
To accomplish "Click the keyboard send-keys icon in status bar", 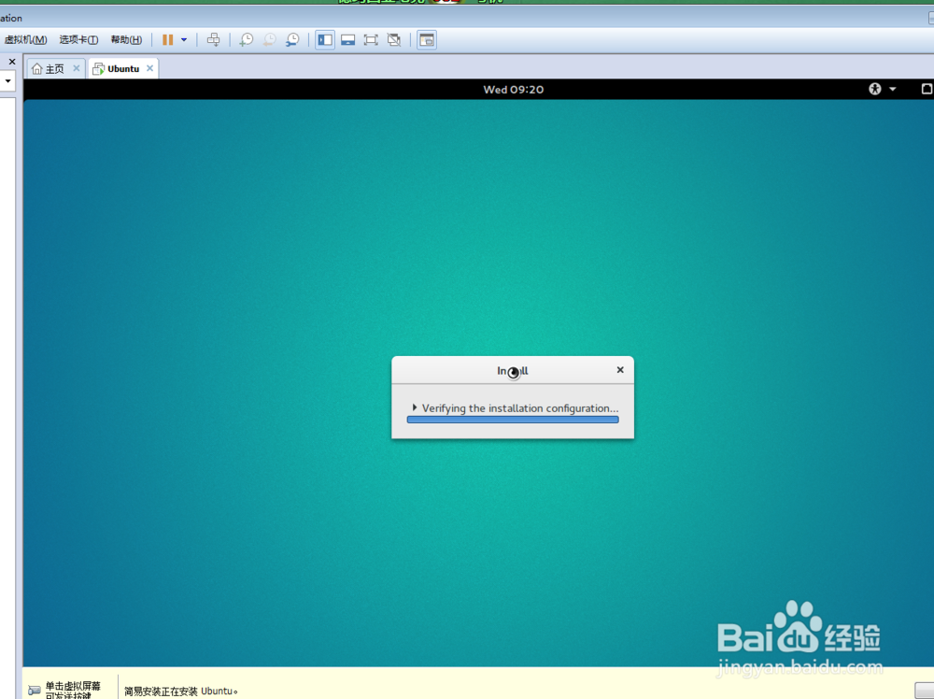I will coord(34,690).
